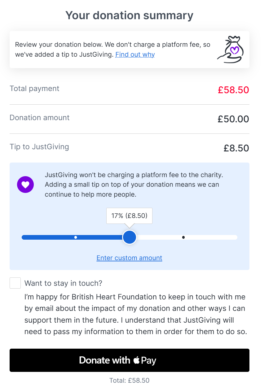Click "Enter custom amount" link

(x=129, y=258)
